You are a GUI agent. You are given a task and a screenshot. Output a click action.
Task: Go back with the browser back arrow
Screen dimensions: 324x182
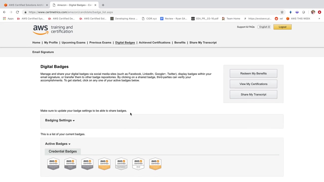[5, 12]
